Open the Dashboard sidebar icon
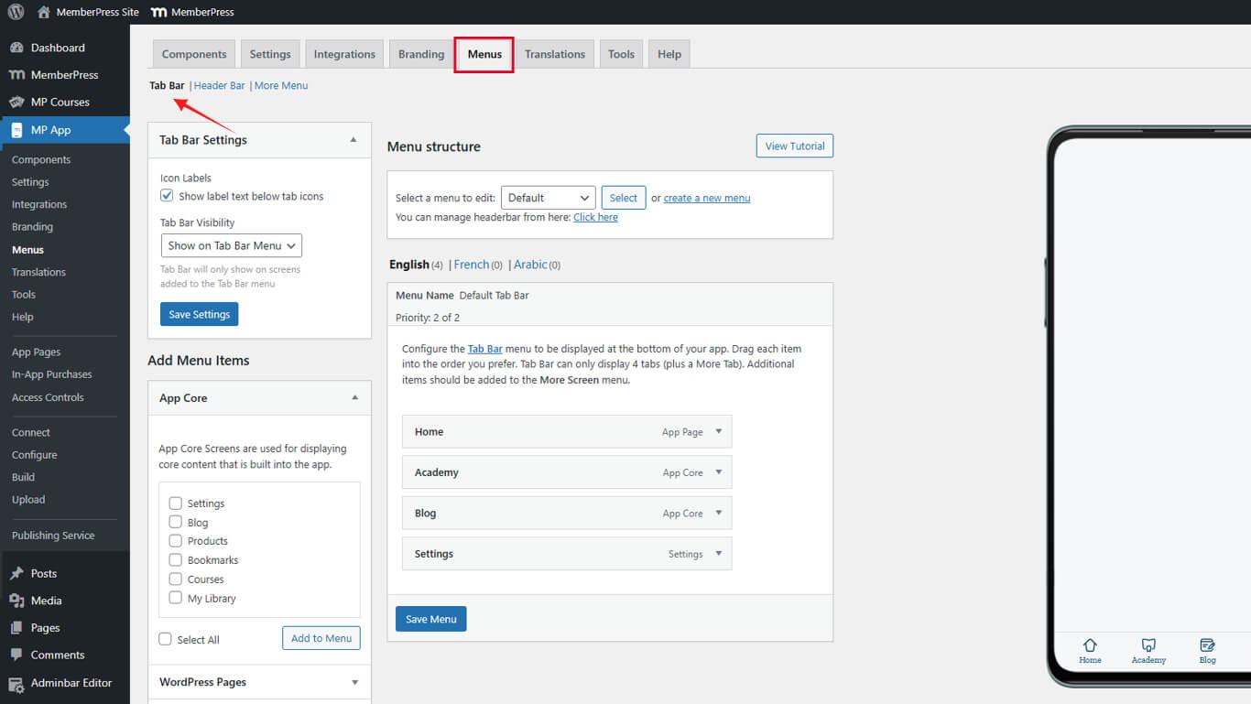This screenshot has width=1251, height=704. tap(16, 48)
